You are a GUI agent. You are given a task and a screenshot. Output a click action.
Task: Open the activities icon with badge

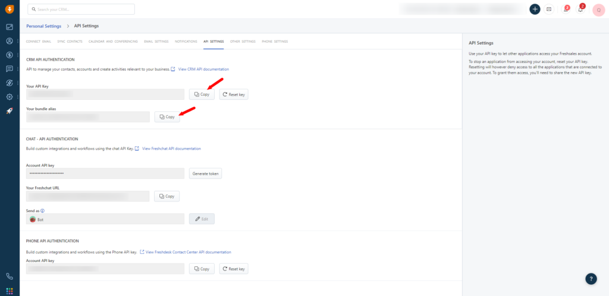click(x=566, y=10)
